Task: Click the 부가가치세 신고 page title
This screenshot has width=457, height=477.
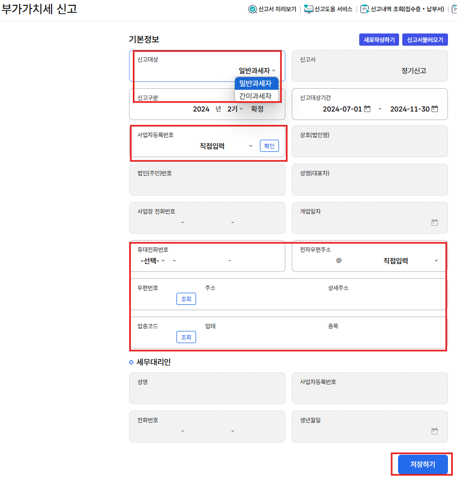Action: (39, 9)
